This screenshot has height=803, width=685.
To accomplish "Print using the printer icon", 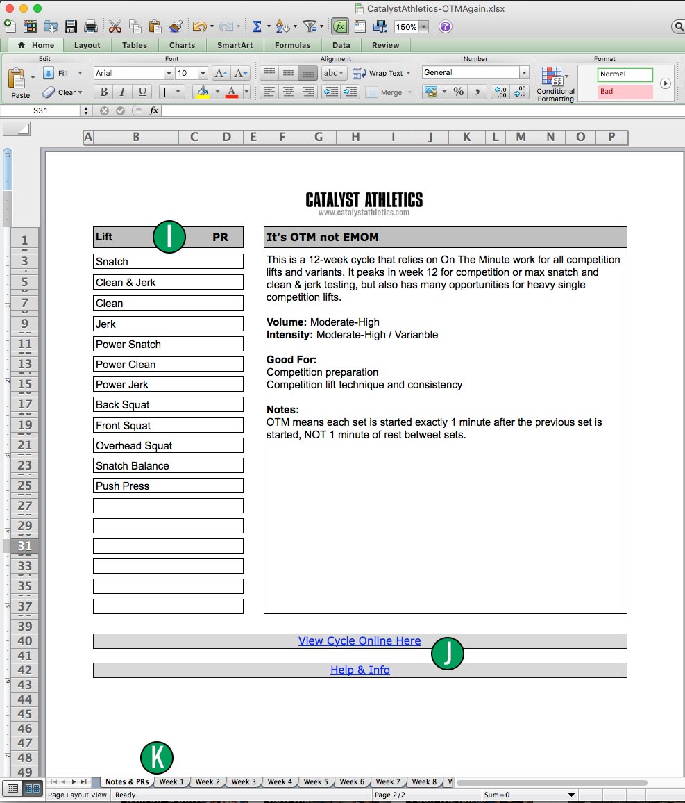I will click(x=91, y=26).
